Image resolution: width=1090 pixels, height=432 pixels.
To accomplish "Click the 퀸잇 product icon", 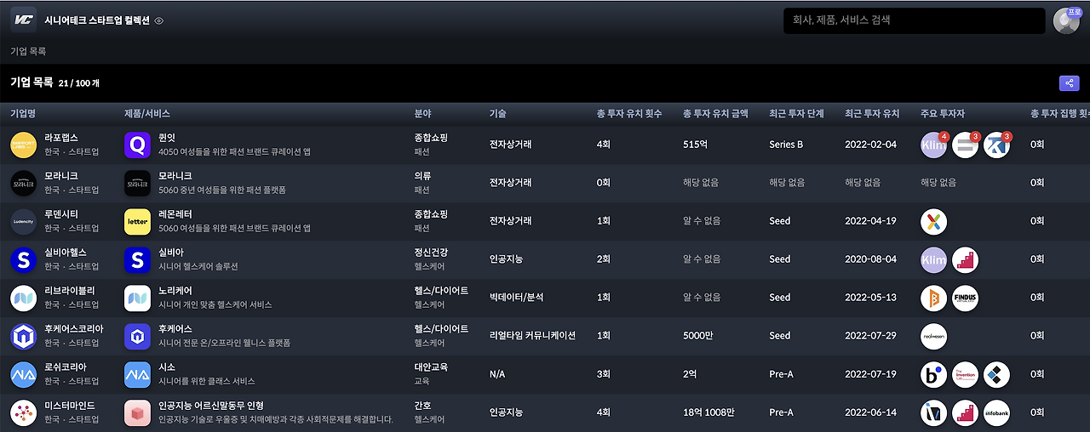I will [x=137, y=145].
